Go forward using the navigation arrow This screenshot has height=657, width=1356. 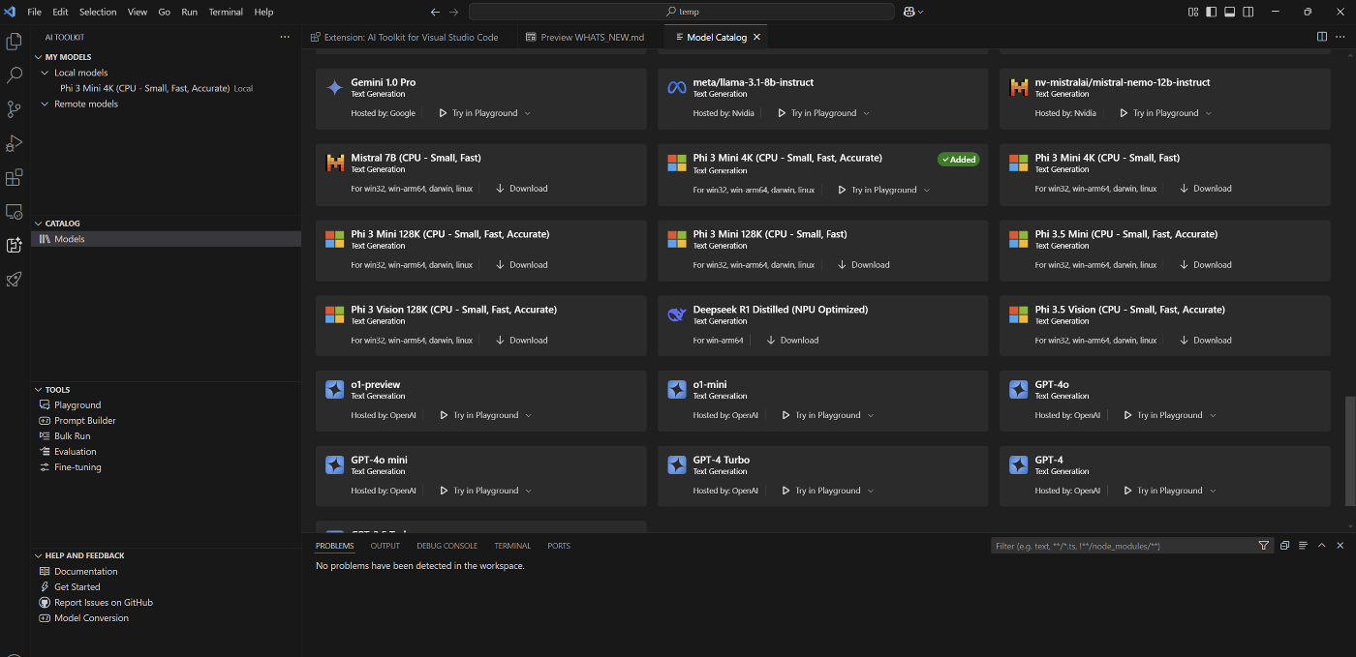(x=454, y=12)
